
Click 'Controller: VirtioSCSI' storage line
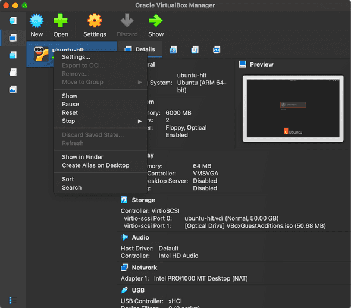(150, 211)
